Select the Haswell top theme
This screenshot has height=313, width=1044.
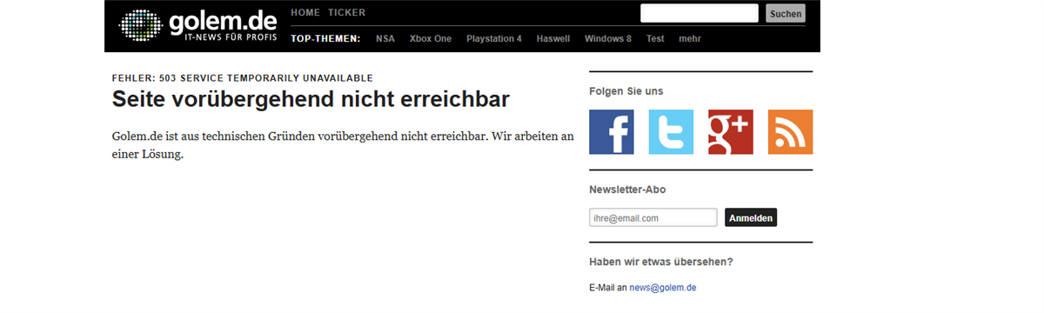pyautogui.click(x=553, y=39)
